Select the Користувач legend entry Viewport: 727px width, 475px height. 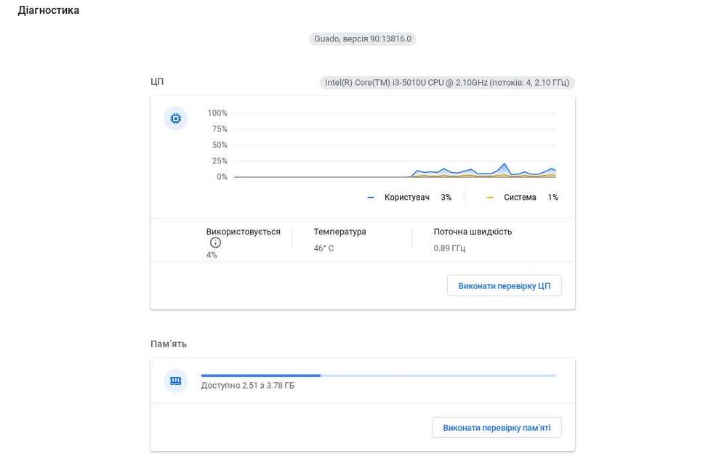[406, 198]
